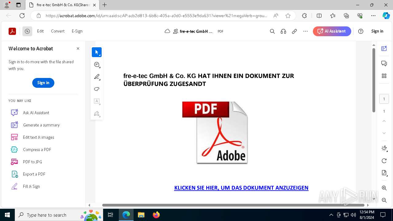This screenshot has height=221, width=393.
Task: Click the document properties page icon
Action: 384,173
